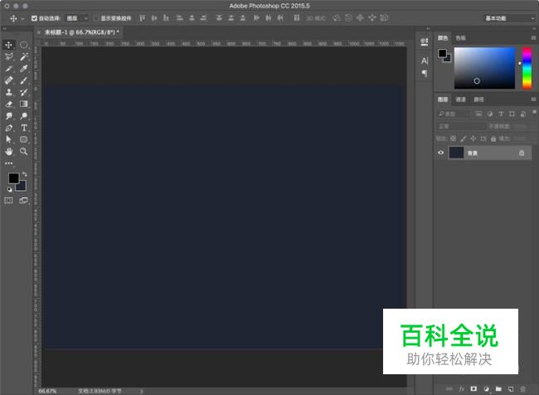Select the History Brush tool
Image resolution: width=539 pixels, height=395 pixels.
(x=23, y=92)
